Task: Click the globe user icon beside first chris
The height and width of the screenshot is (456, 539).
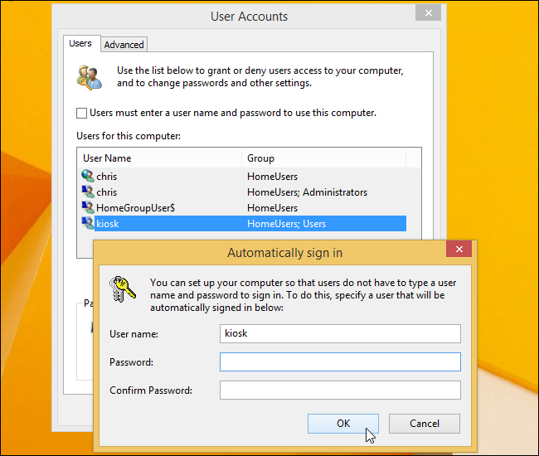Action: point(88,176)
